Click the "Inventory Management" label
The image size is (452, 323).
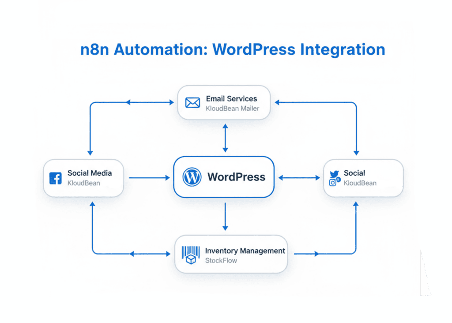point(245,251)
